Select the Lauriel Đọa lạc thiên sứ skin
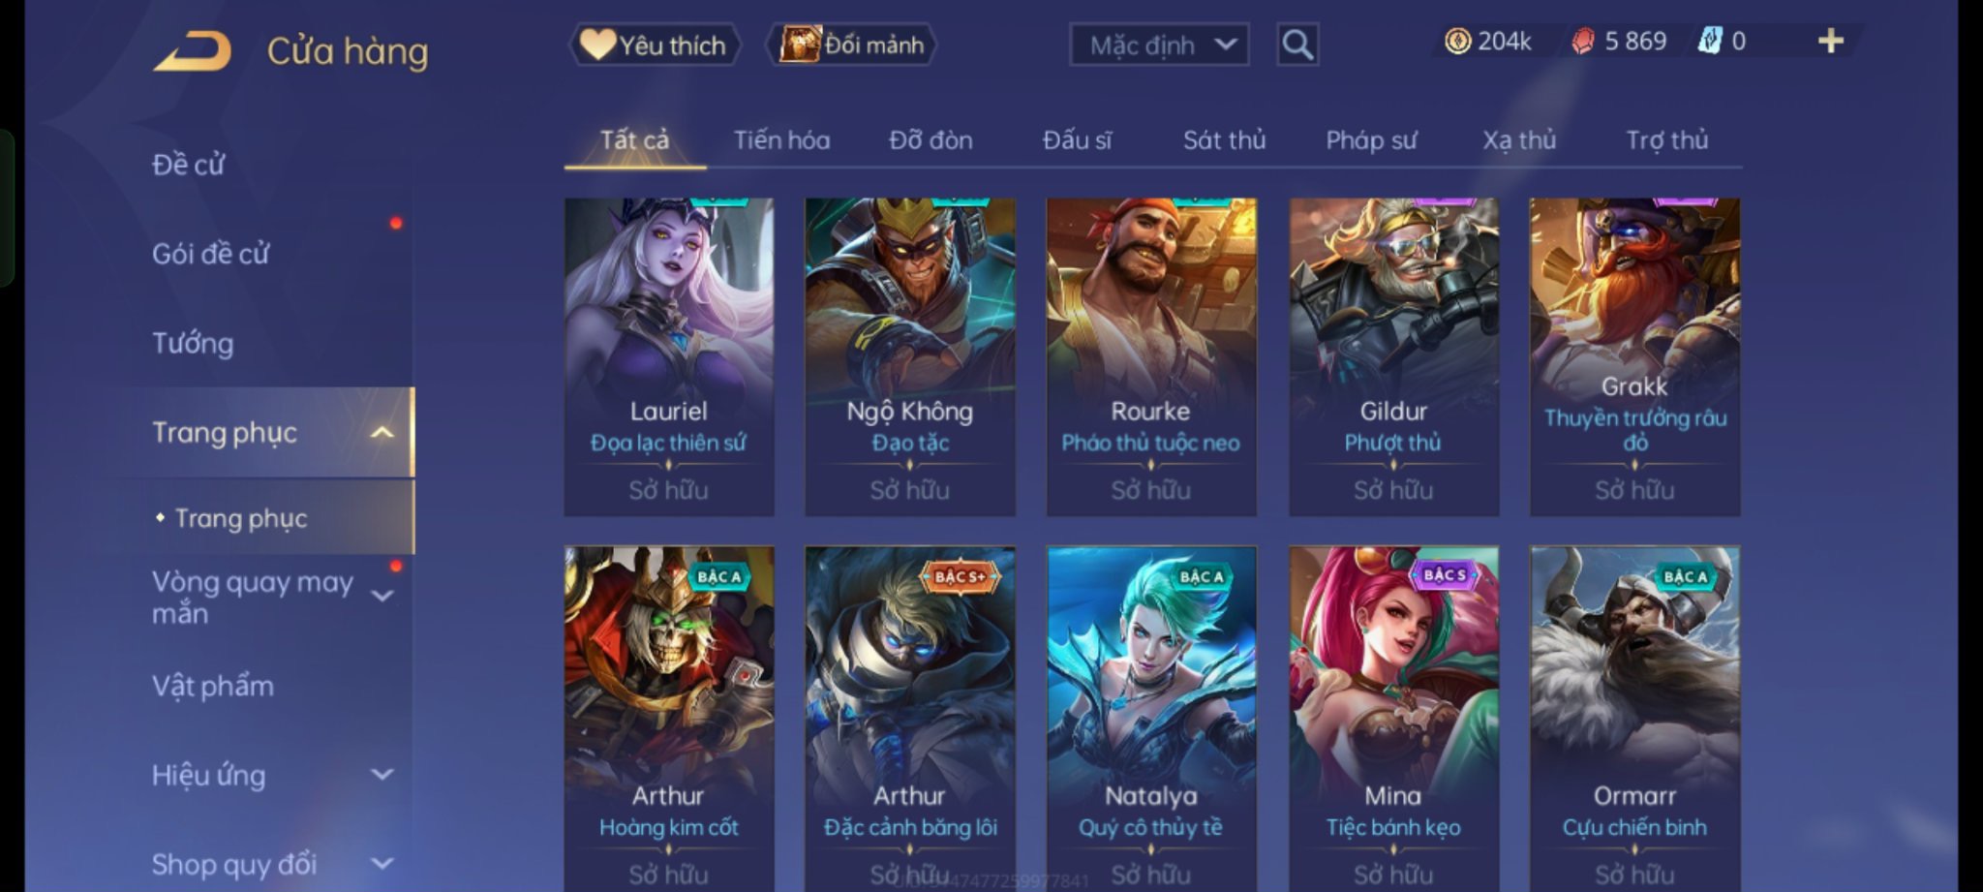The width and height of the screenshot is (1983, 892). pos(669,356)
